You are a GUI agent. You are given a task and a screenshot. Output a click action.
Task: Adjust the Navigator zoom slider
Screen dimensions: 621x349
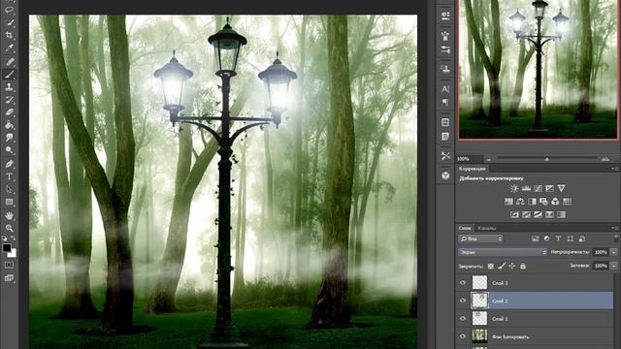pos(546,159)
